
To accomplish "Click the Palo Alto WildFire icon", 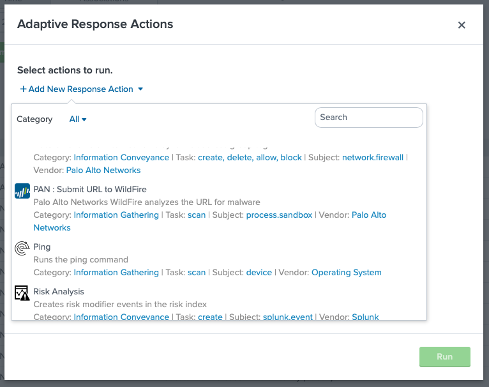I will (22, 191).
